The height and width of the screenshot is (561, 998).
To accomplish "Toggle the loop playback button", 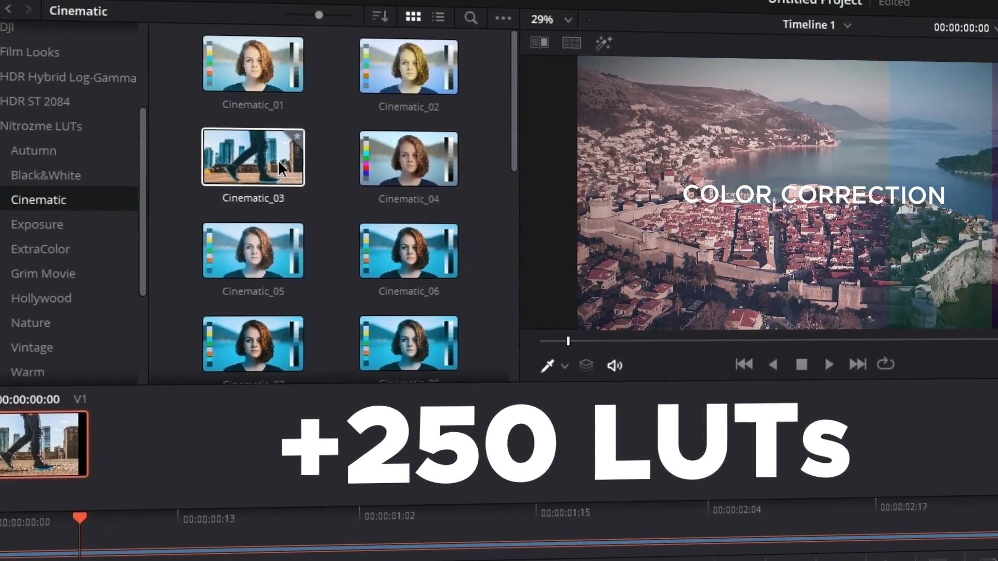I will 885,364.
